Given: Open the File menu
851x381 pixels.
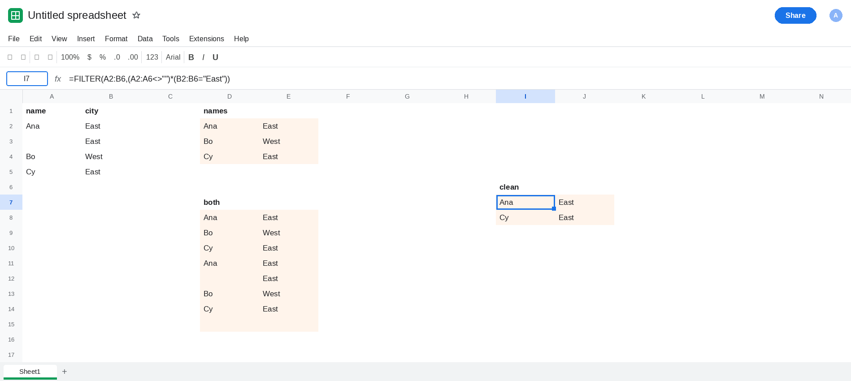Looking at the screenshot, I should [x=14, y=39].
